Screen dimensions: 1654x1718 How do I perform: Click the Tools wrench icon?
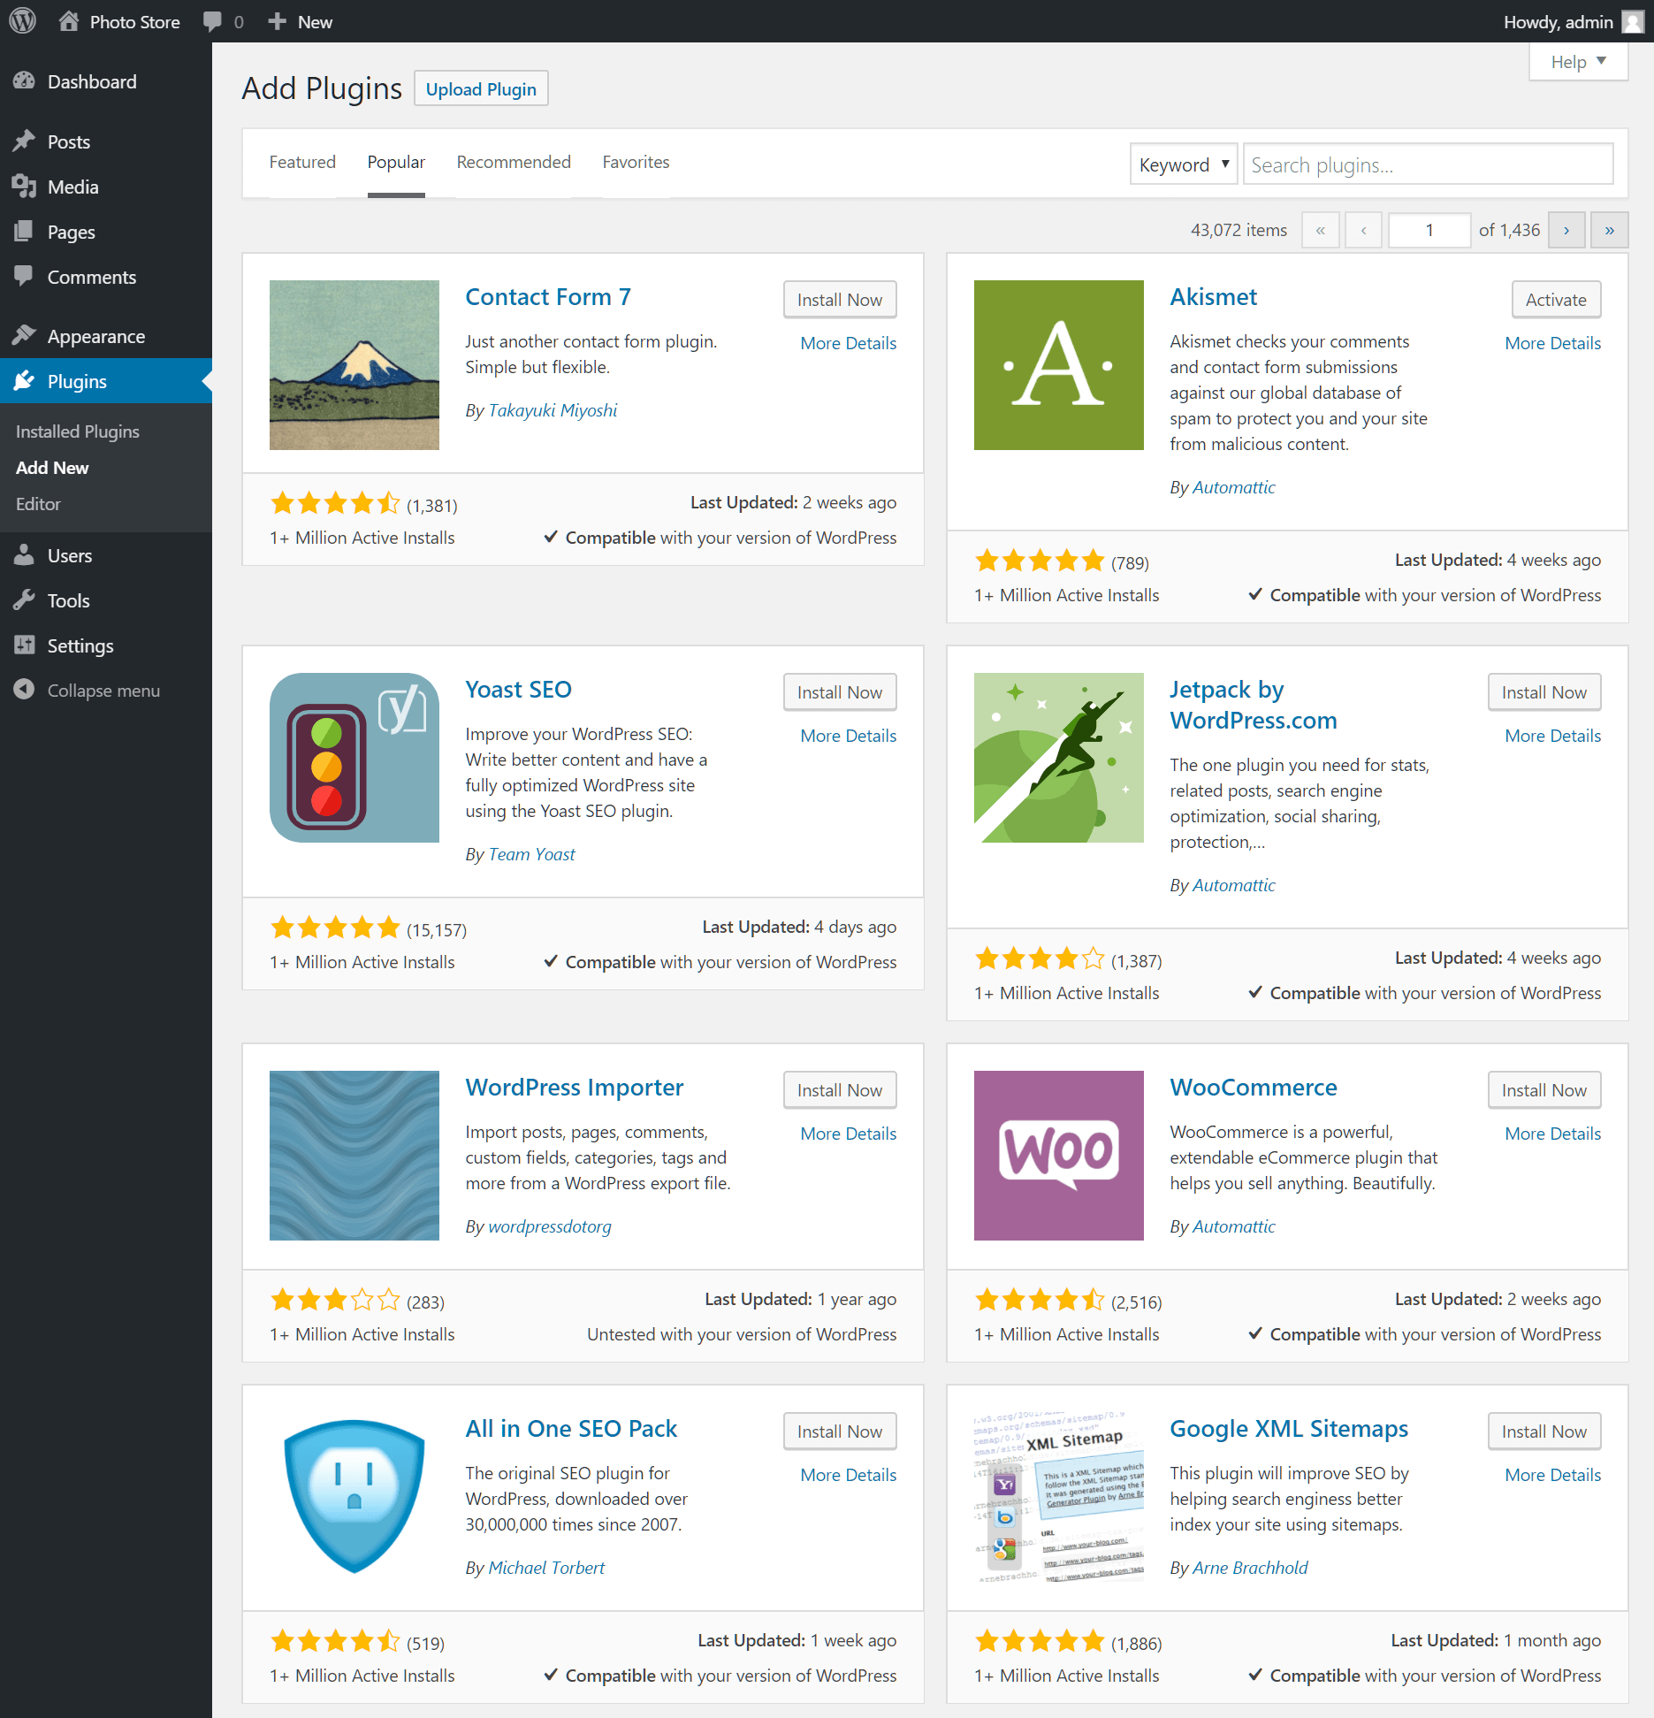click(24, 600)
